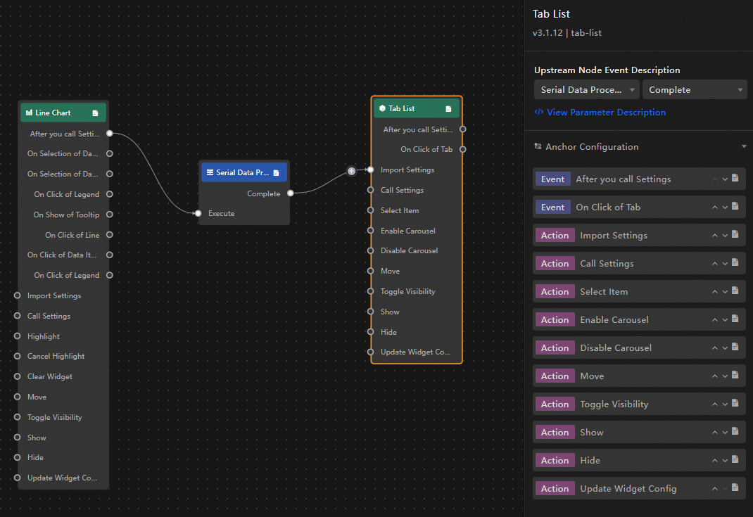This screenshot has width=753, height=517.
Task: Open document icon for Update Widget Config row
Action: pyautogui.click(x=735, y=487)
